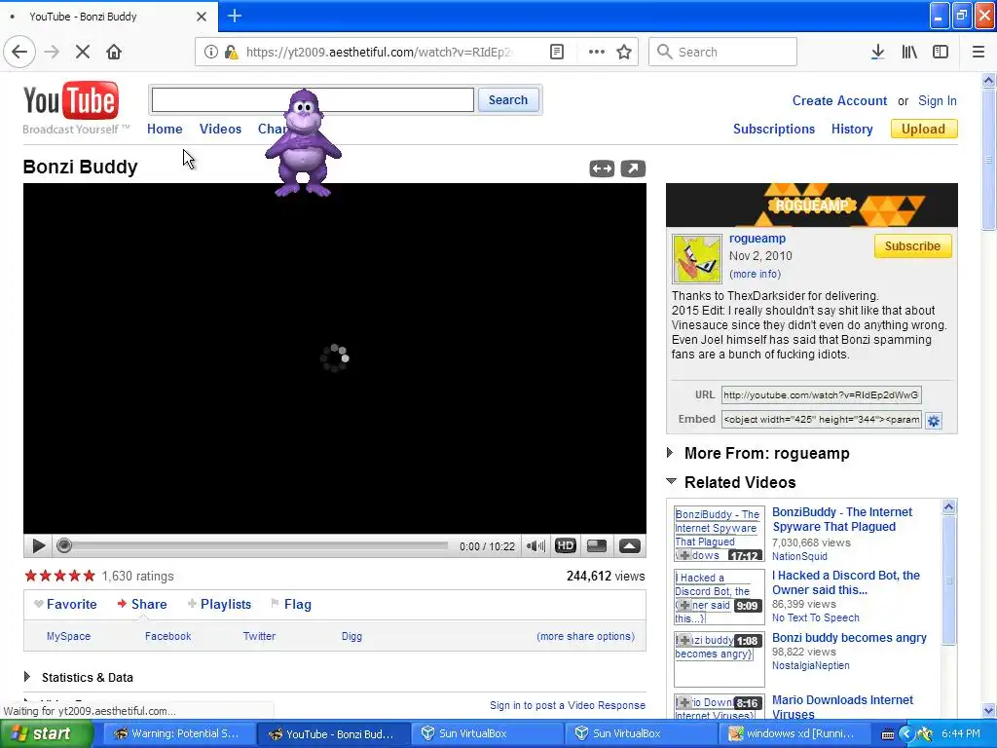Viewport: 997px width, 748px height.
Task: Share the video to Facebook
Action: (167, 636)
